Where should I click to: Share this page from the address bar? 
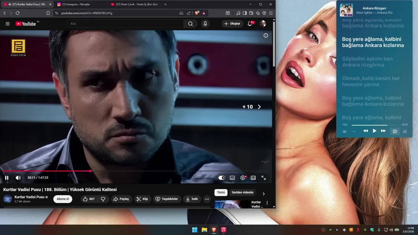click(189, 13)
